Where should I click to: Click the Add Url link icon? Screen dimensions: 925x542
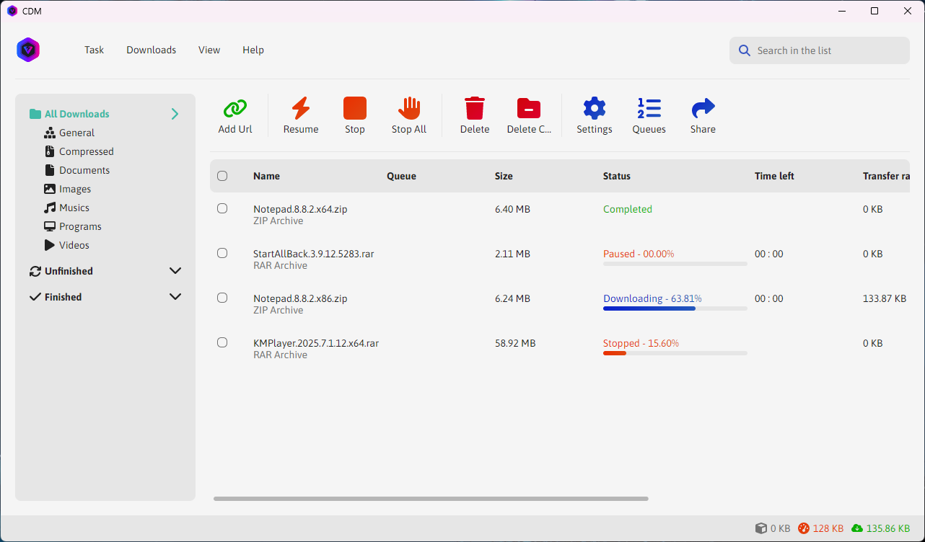[235, 109]
